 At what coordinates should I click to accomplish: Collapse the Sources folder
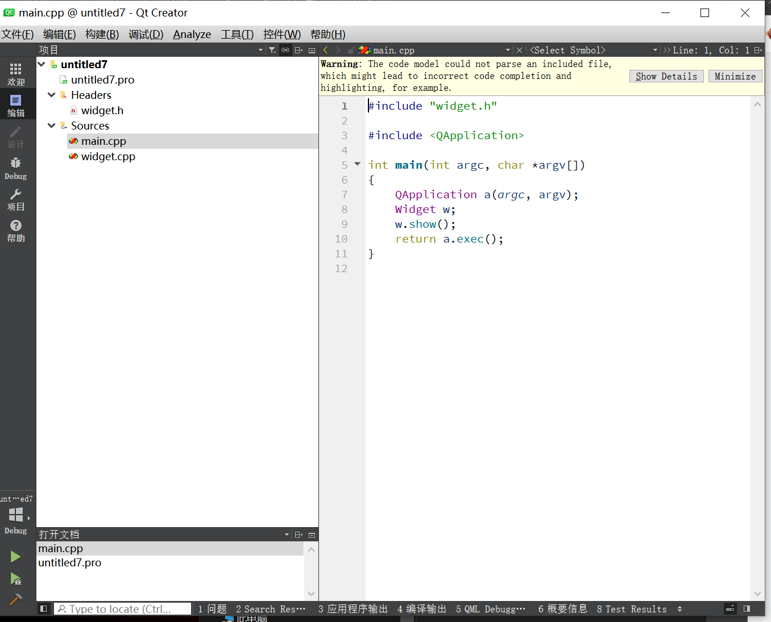point(52,126)
